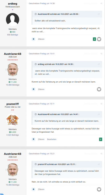Click the plus multiquote icon on ardbeg's post
Viewport: 105px width, 195px height.
(x=34, y=39)
